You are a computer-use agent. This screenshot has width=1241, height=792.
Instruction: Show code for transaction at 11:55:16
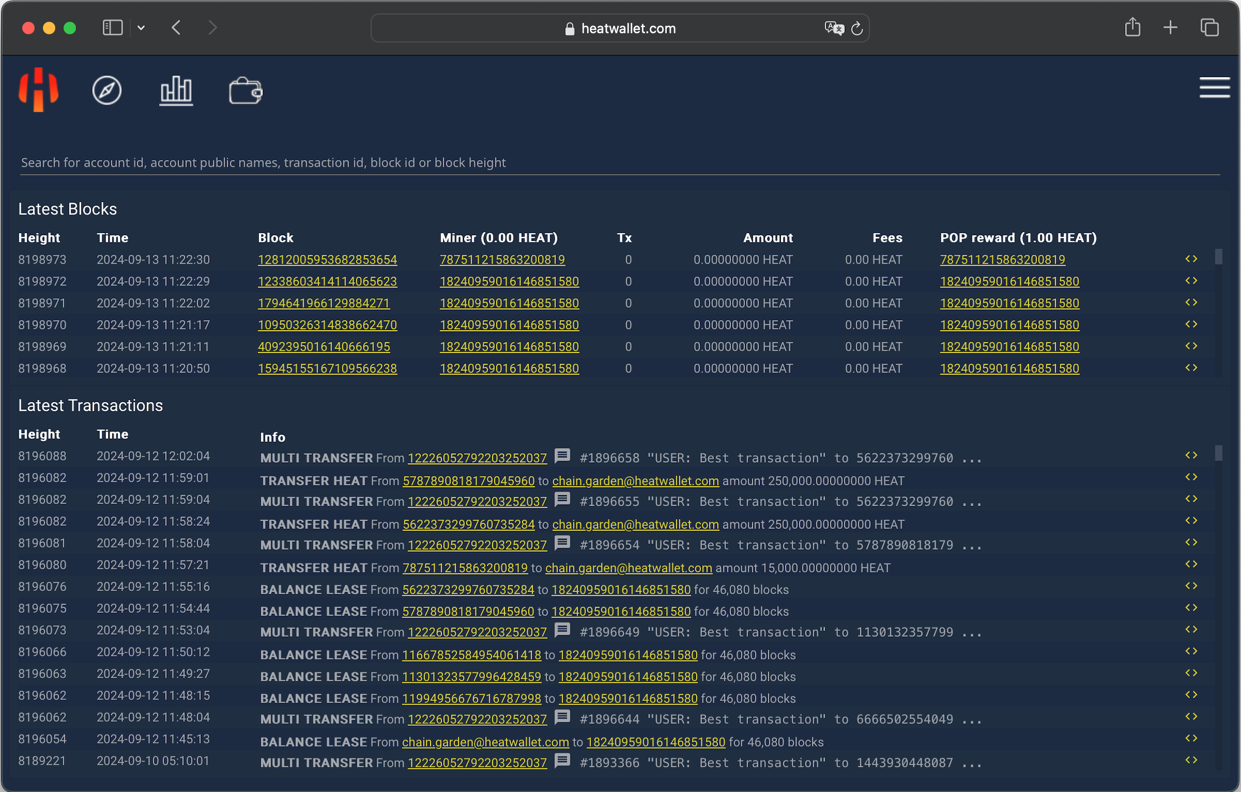pyautogui.click(x=1191, y=586)
